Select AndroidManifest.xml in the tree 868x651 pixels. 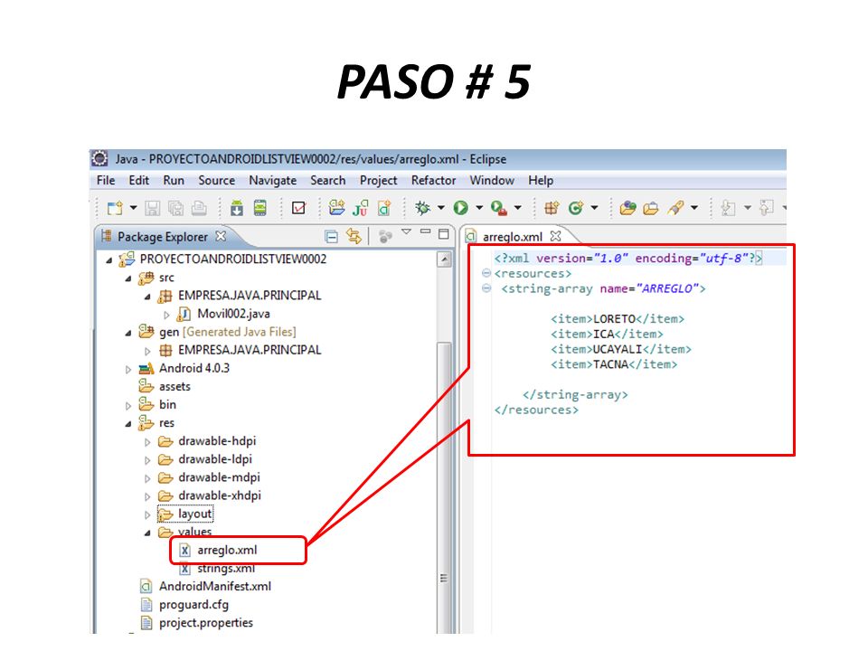[x=215, y=586]
